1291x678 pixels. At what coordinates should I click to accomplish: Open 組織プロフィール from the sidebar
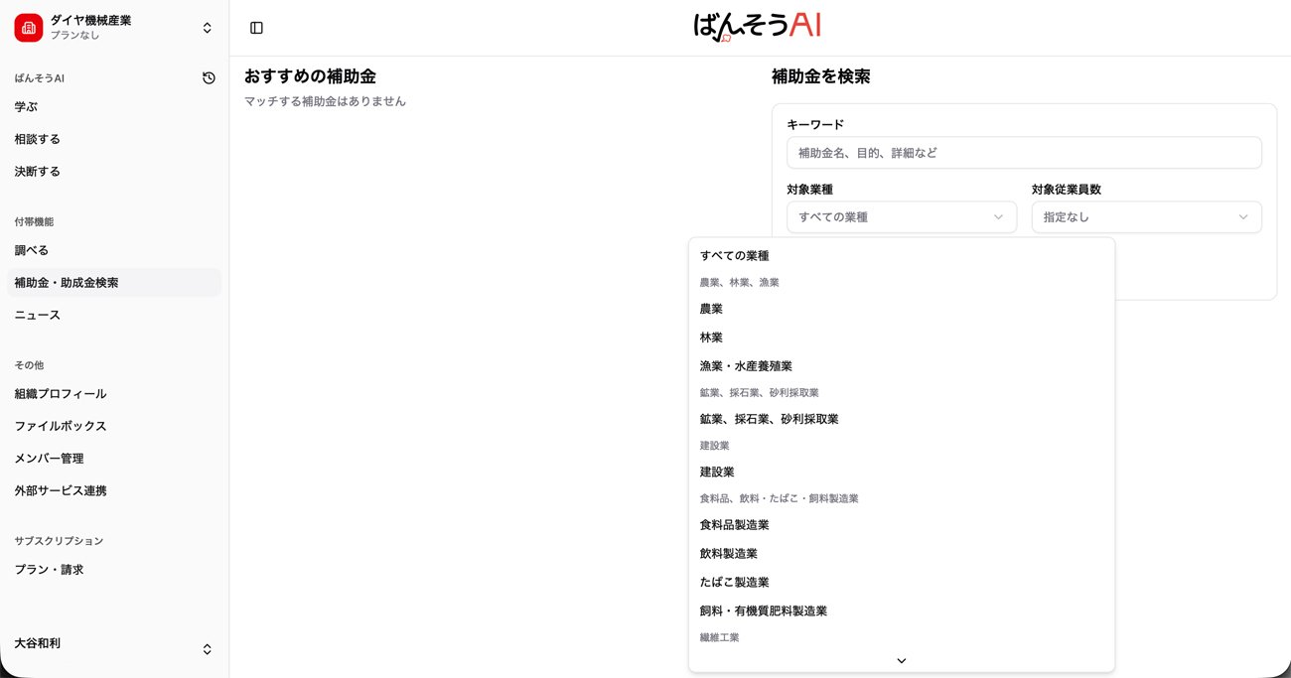(63, 393)
